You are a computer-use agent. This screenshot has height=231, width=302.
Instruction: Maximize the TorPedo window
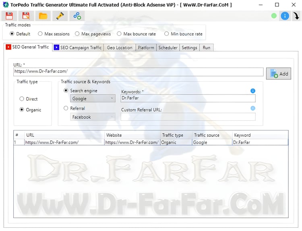(x=277, y=4)
